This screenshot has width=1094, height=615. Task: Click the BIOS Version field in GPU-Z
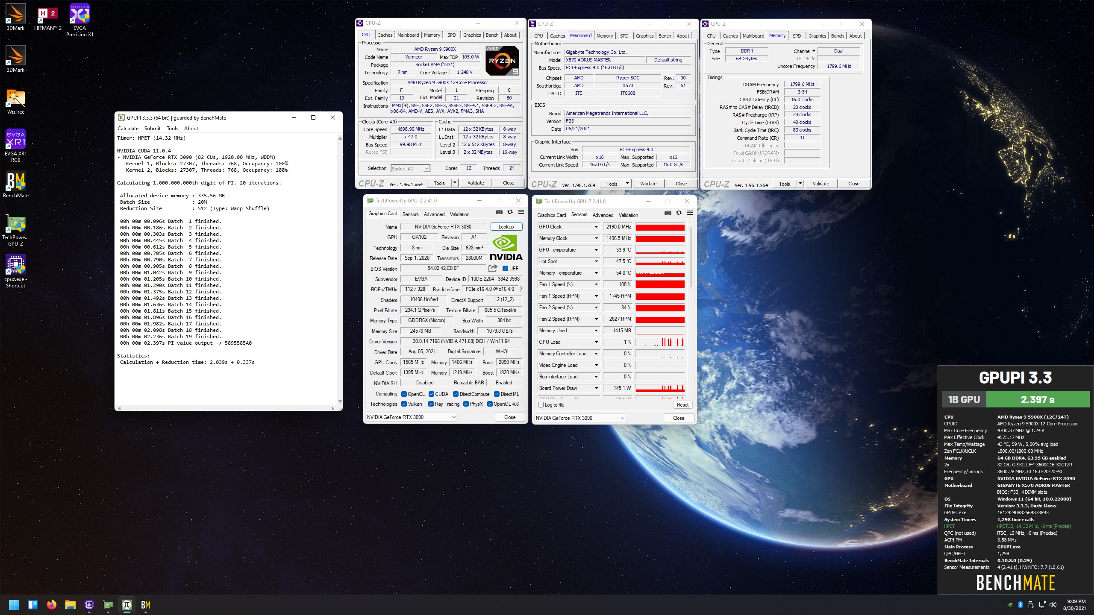click(x=443, y=268)
